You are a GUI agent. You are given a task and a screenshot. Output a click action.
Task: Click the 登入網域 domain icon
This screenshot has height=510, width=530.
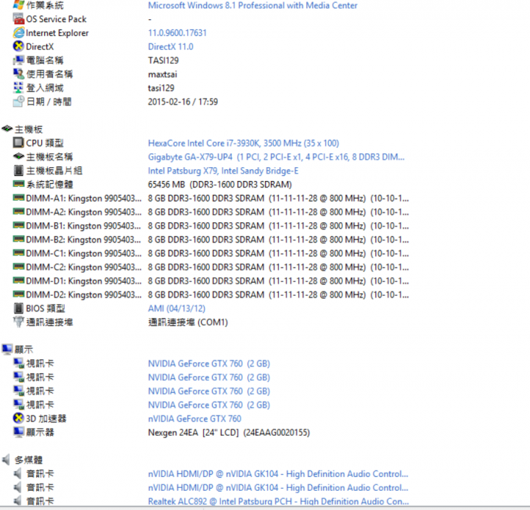(x=18, y=88)
